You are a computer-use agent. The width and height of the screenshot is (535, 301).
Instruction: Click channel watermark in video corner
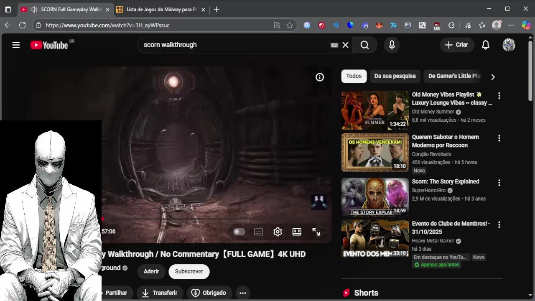pyautogui.click(x=319, y=202)
